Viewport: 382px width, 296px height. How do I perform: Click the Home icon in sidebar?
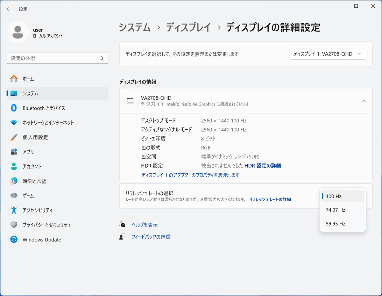[14, 79]
